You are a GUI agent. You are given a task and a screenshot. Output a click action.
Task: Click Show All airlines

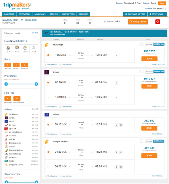tap(35, 109)
